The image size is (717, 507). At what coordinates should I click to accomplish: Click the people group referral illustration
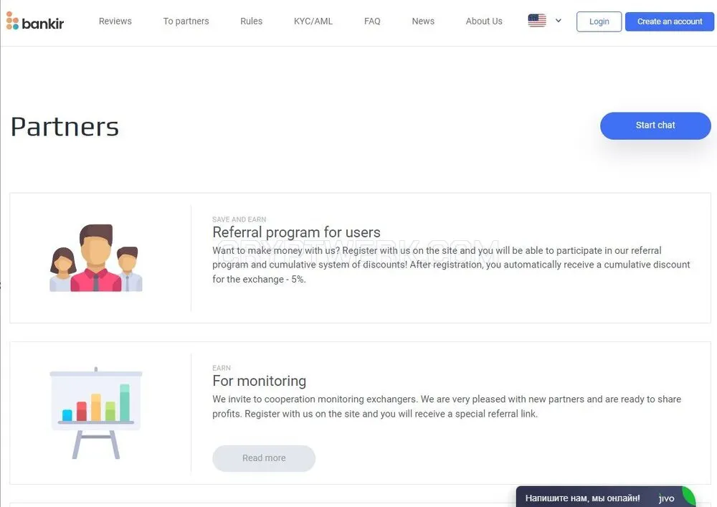[x=96, y=258]
